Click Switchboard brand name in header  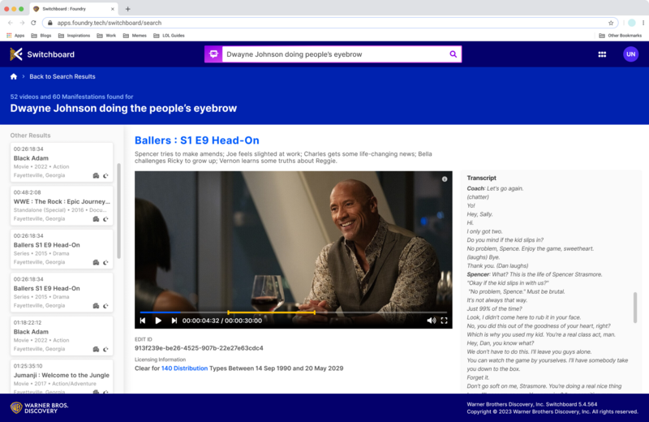point(51,54)
